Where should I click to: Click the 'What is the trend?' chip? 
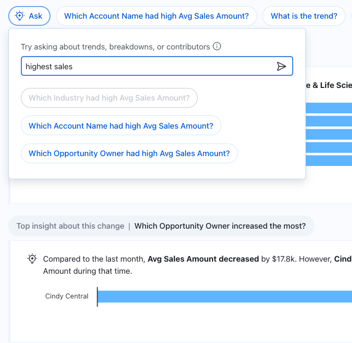click(x=304, y=16)
